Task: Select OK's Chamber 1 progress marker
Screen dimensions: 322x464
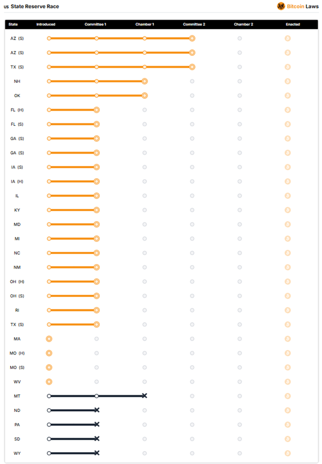Action: pos(144,96)
